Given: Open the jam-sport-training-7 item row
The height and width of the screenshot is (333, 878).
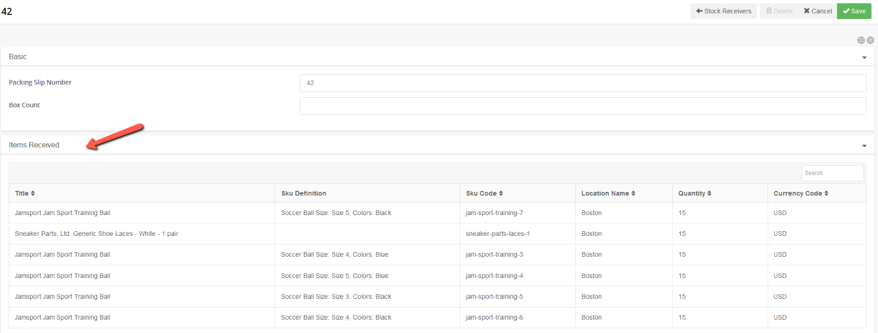Looking at the screenshot, I should (438, 213).
